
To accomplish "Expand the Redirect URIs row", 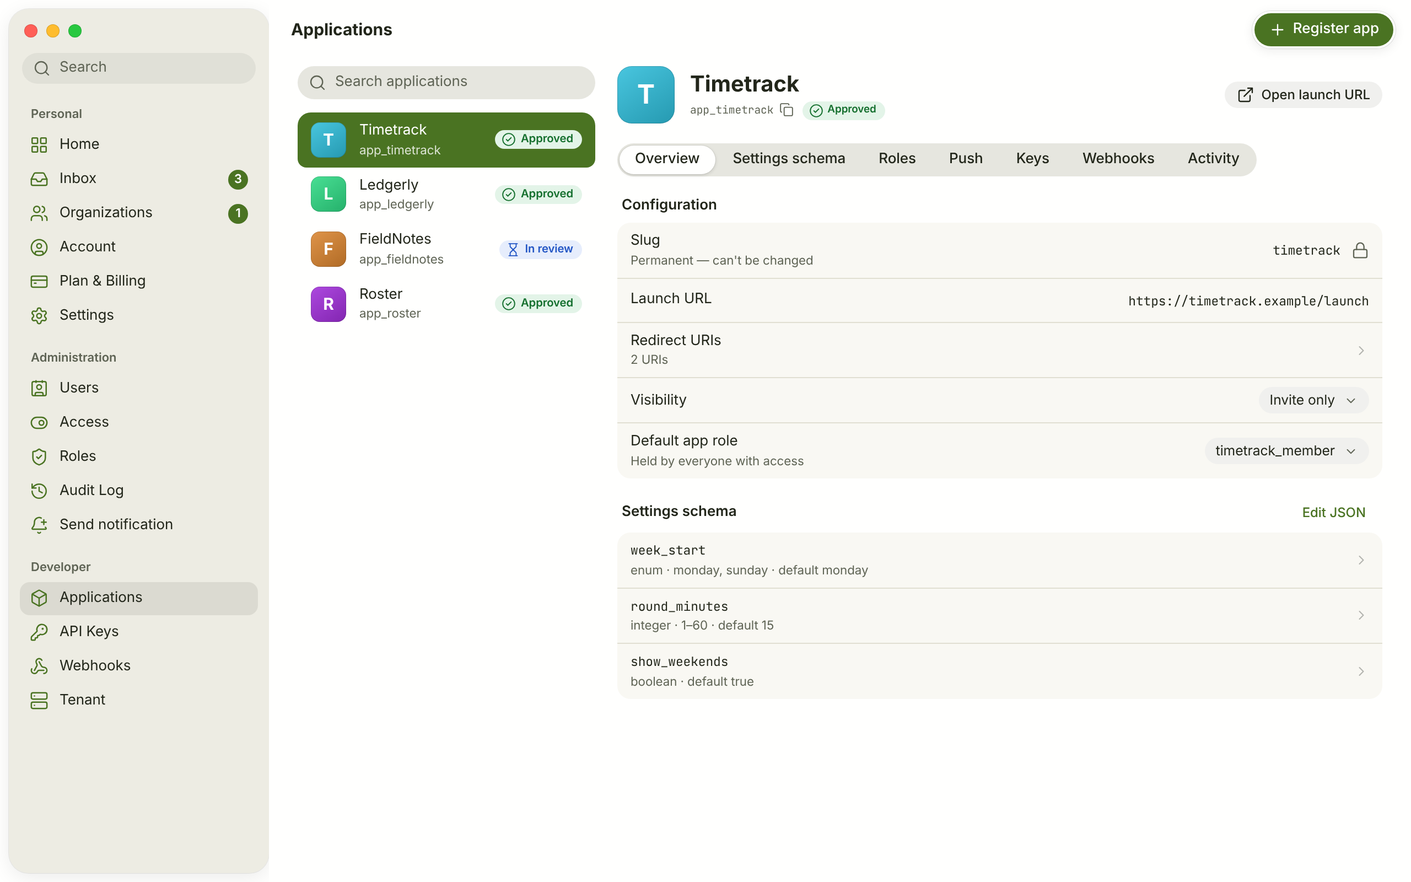I will tap(999, 350).
